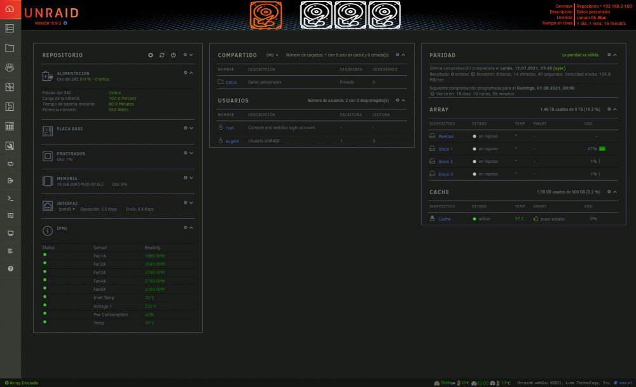Expand the Interfaz section chevron
This screenshot has width=636, height=387.
click(191, 202)
